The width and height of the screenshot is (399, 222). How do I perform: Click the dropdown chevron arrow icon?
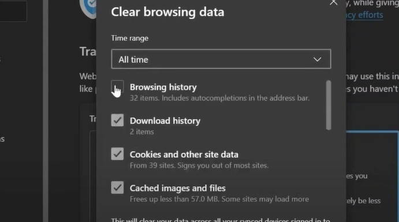tap(317, 59)
